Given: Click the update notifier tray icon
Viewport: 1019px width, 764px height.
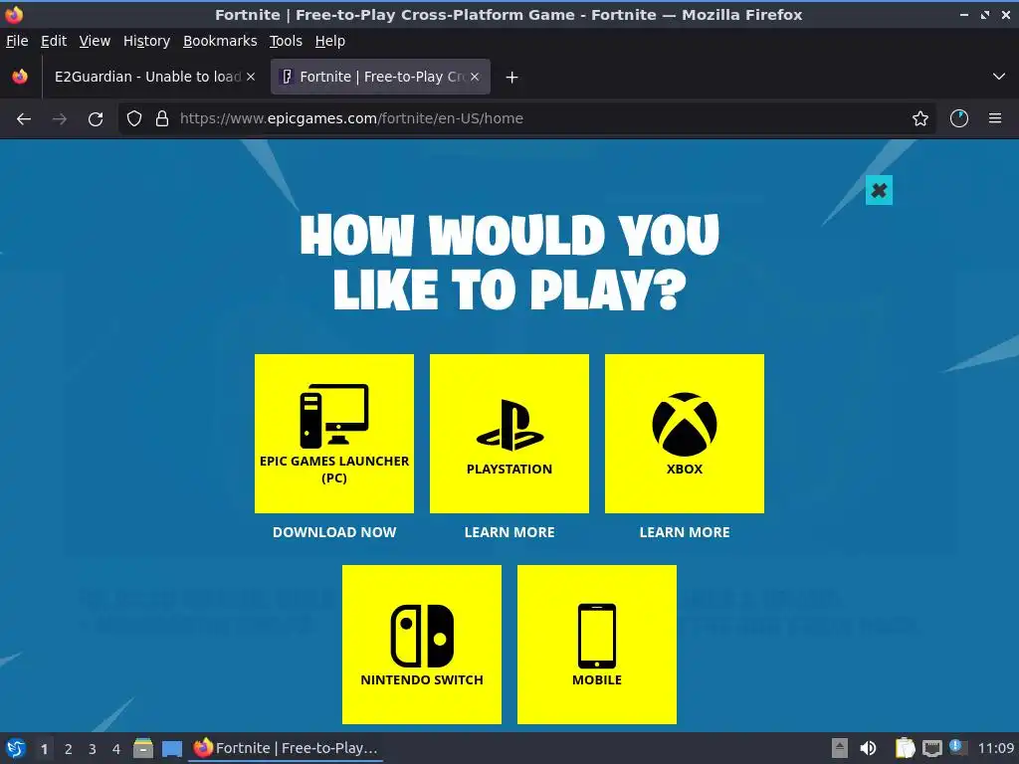Looking at the screenshot, I should coord(958,746).
